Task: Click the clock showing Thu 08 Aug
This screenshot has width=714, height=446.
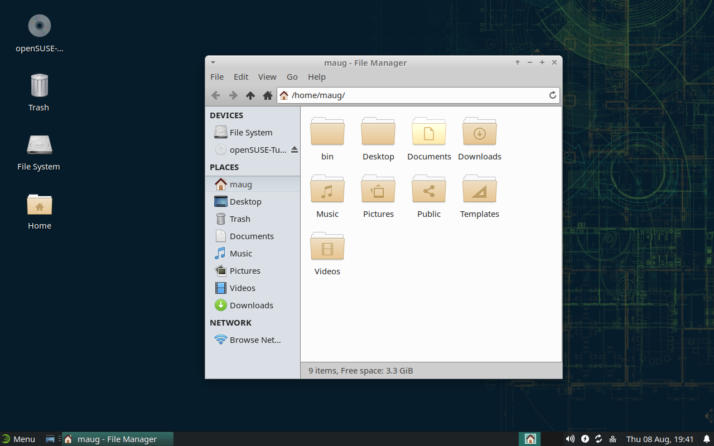Action: 660,439
